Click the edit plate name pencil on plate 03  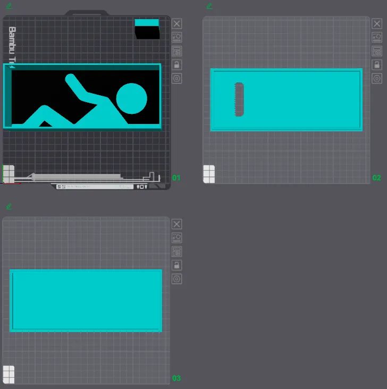point(9,206)
